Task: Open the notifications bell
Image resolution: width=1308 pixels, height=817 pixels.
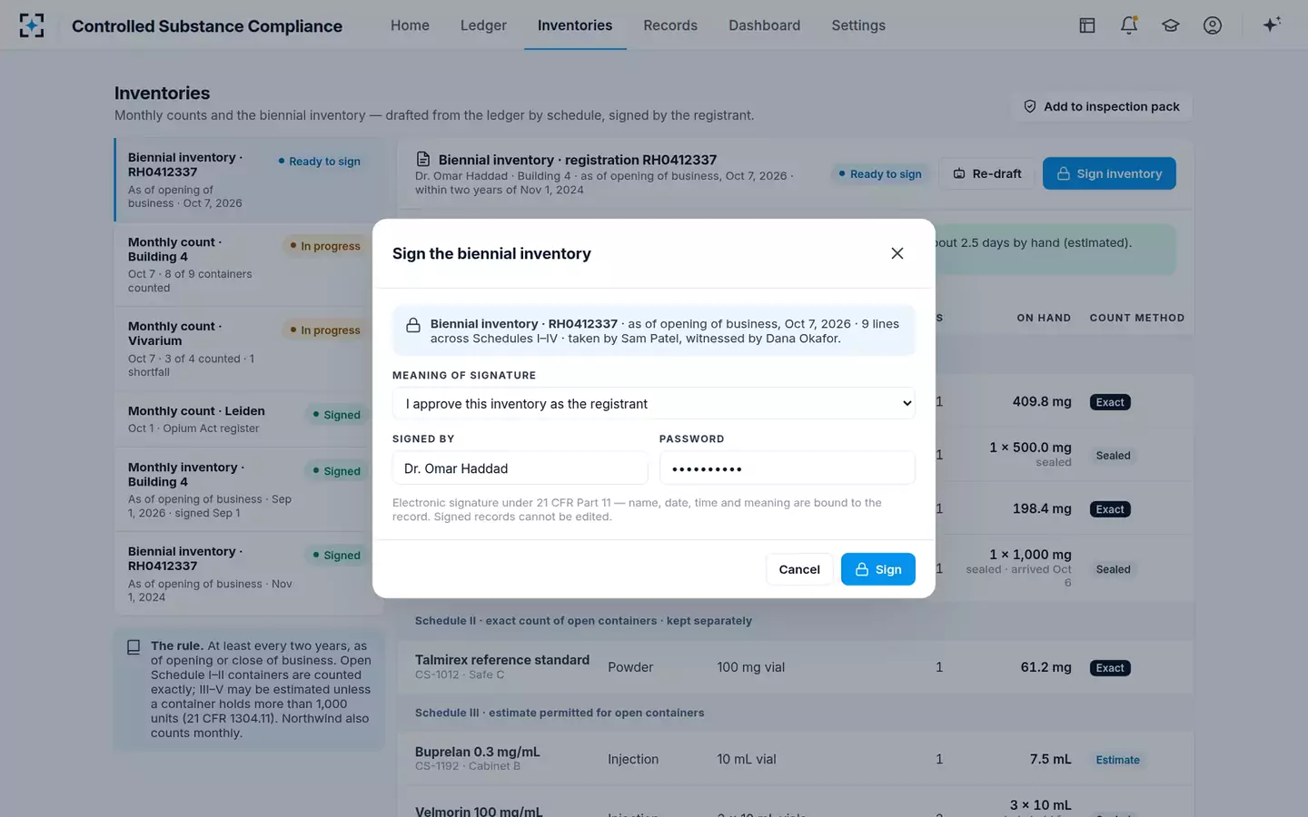Action: pos(1129,25)
